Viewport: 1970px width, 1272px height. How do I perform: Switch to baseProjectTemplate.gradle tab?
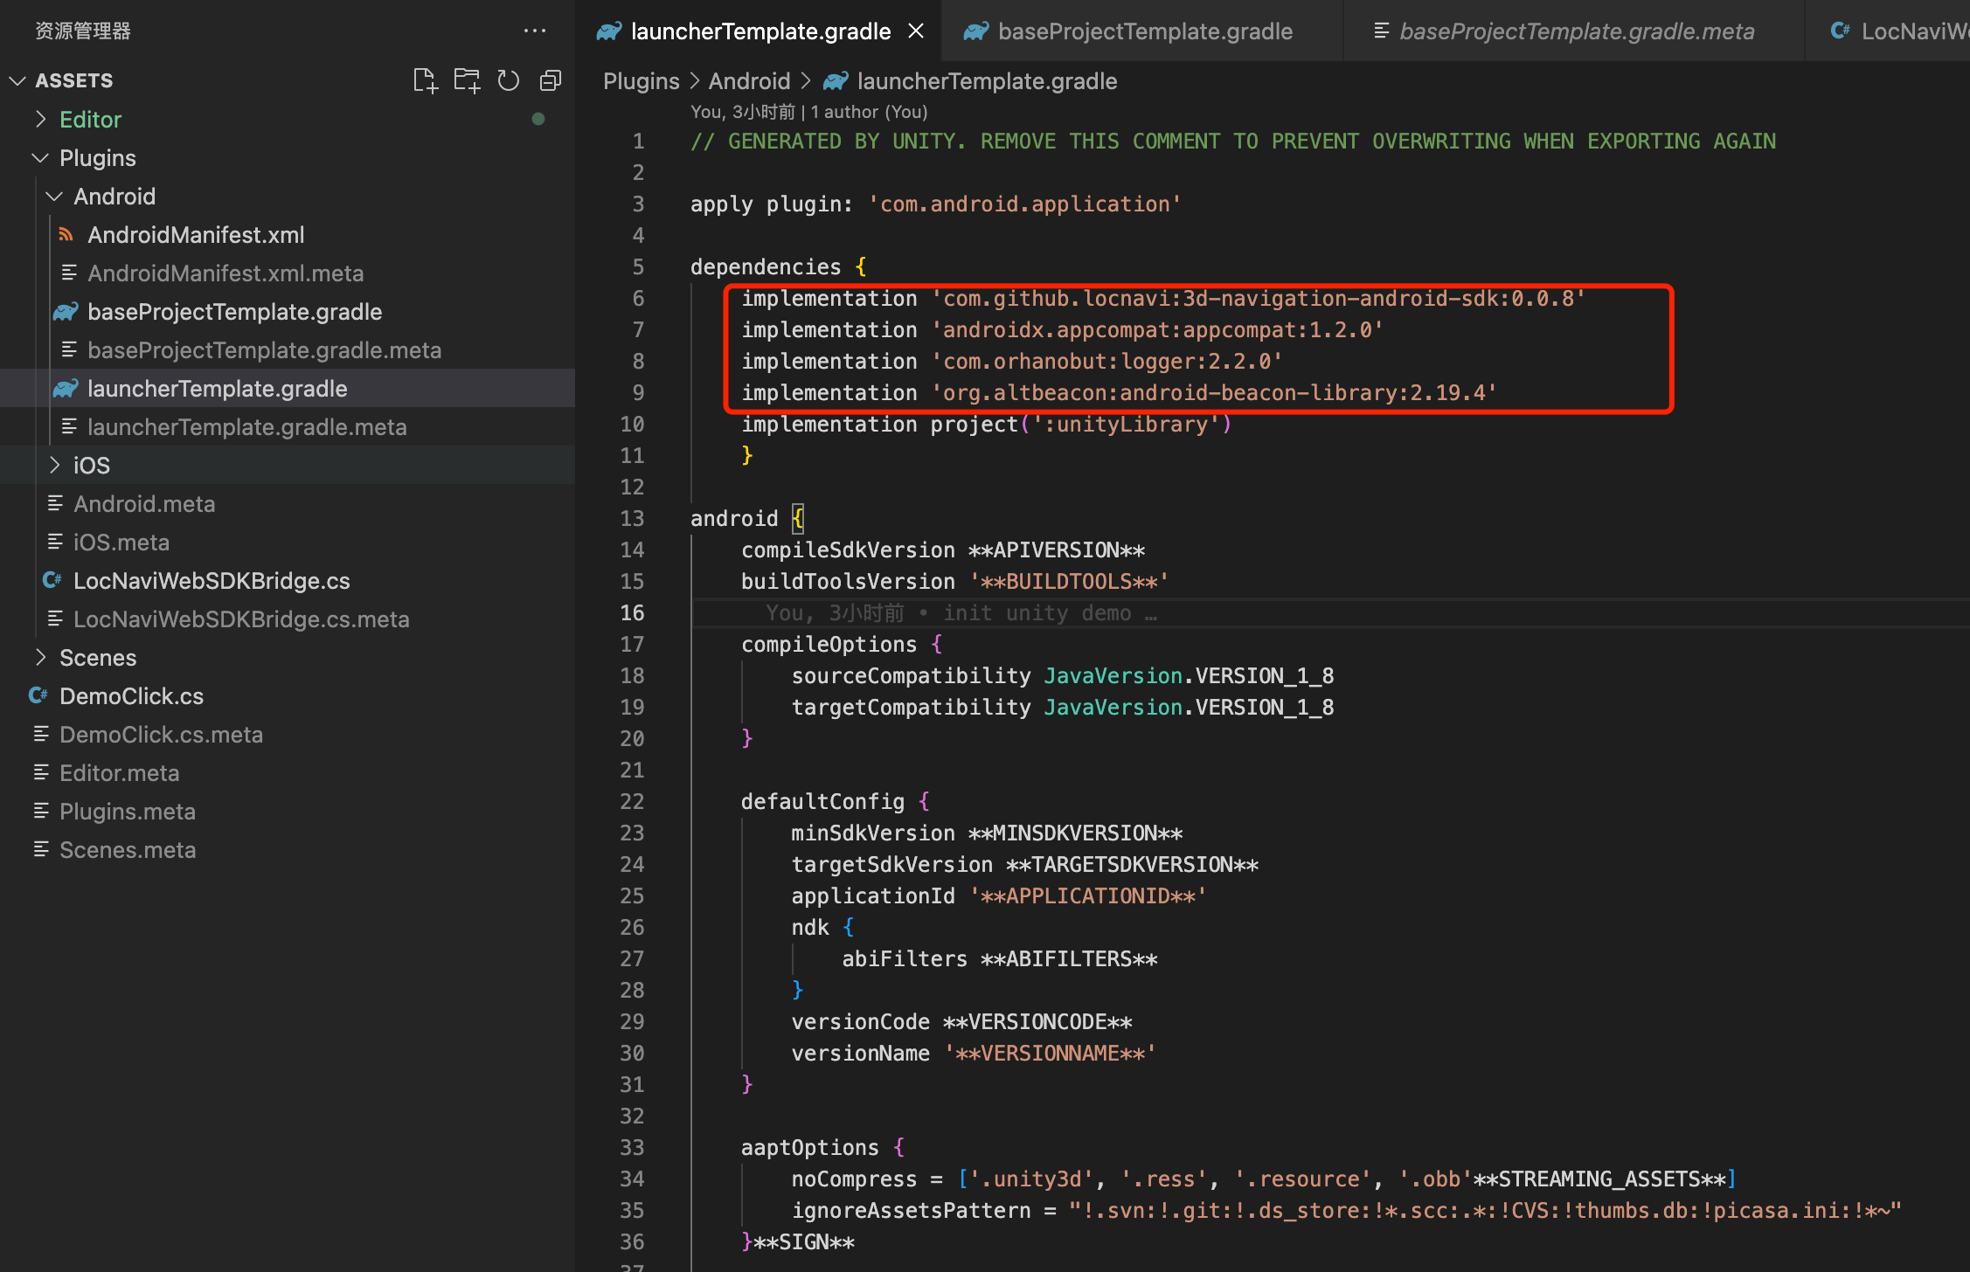pos(1143,31)
